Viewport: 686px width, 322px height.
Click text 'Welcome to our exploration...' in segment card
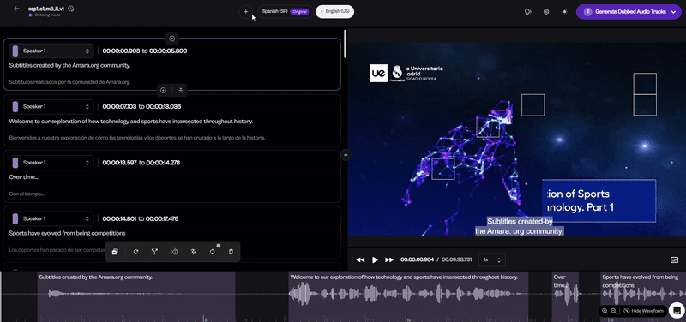pyautogui.click(x=131, y=122)
